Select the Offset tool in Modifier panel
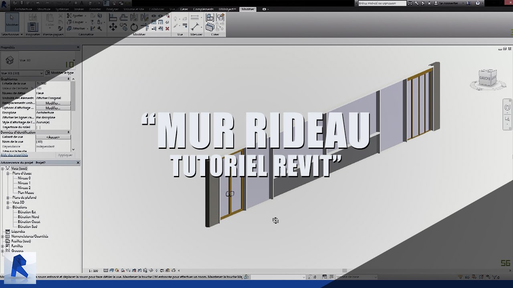 [123, 18]
